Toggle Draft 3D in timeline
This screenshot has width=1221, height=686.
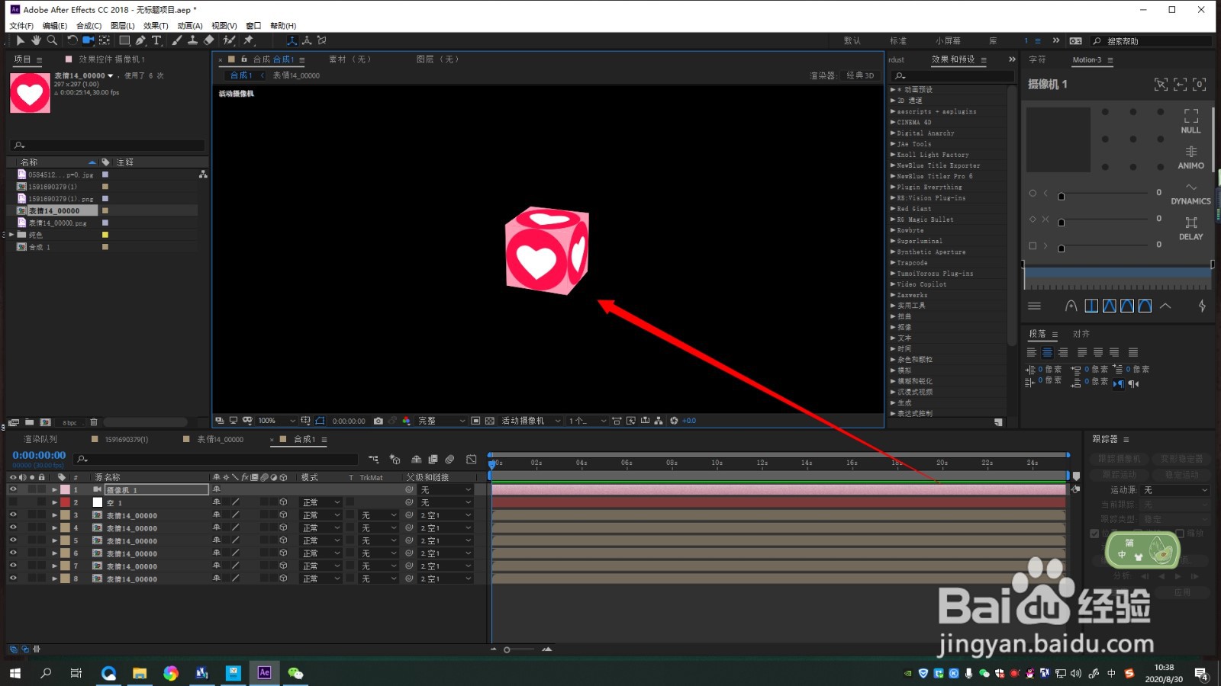[395, 459]
